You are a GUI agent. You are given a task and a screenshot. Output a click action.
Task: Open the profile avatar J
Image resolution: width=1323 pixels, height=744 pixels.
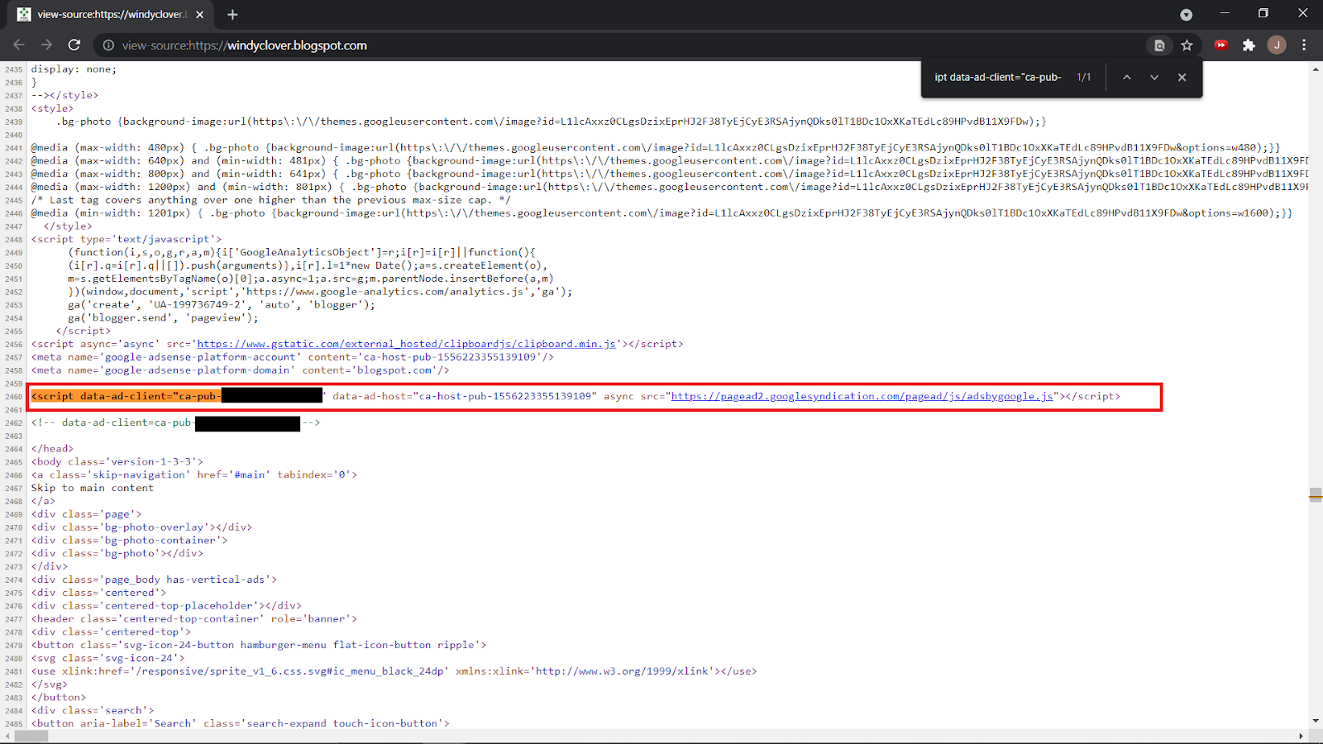pos(1277,45)
